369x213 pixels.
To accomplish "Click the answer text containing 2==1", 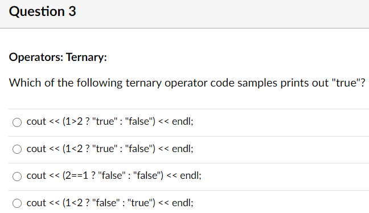I will coord(114,175).
